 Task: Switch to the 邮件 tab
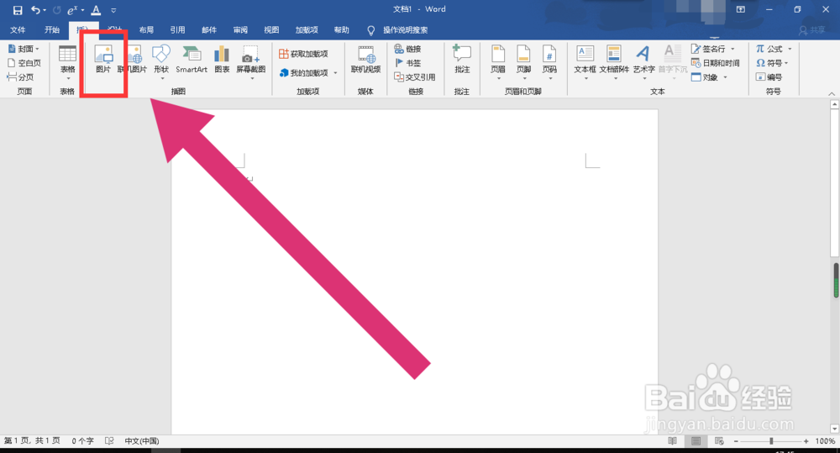coord(209,30)
